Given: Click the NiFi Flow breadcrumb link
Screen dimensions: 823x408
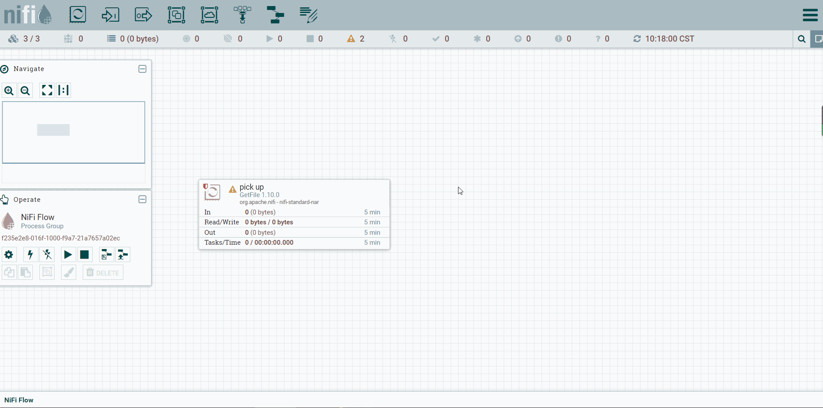Looking at the screenshot, I should pyautogui.click(x=19, y=400).
